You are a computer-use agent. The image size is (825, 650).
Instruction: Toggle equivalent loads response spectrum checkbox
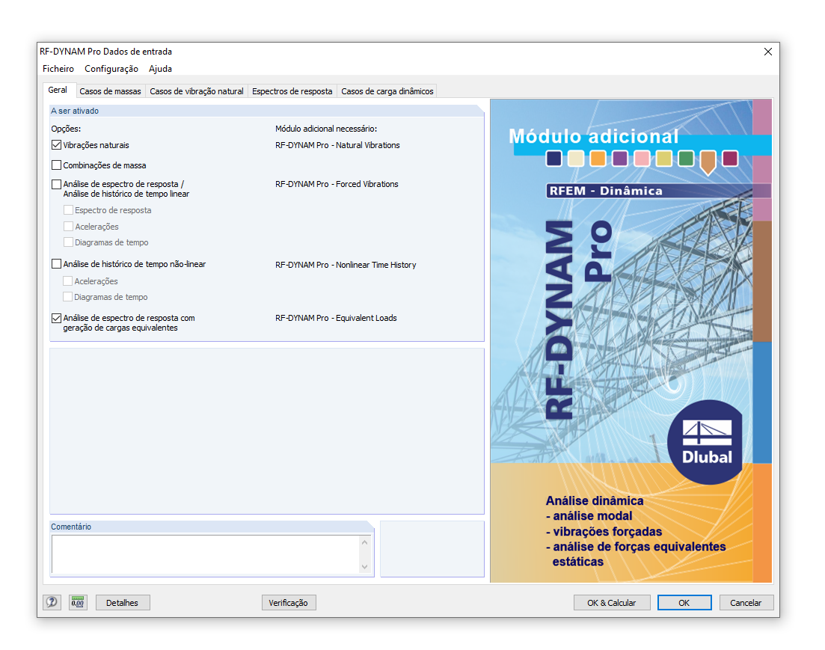[x=56, y=318]
